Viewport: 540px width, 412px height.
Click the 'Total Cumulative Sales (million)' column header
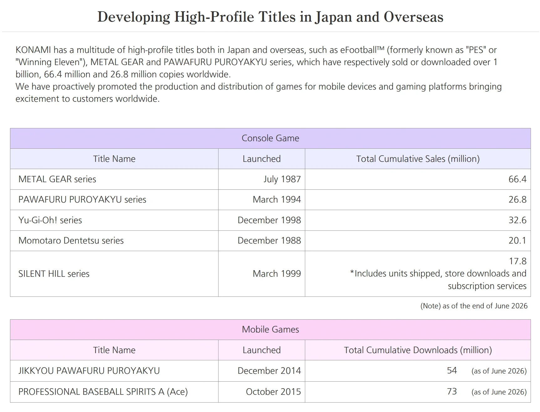tap(418, 159)
